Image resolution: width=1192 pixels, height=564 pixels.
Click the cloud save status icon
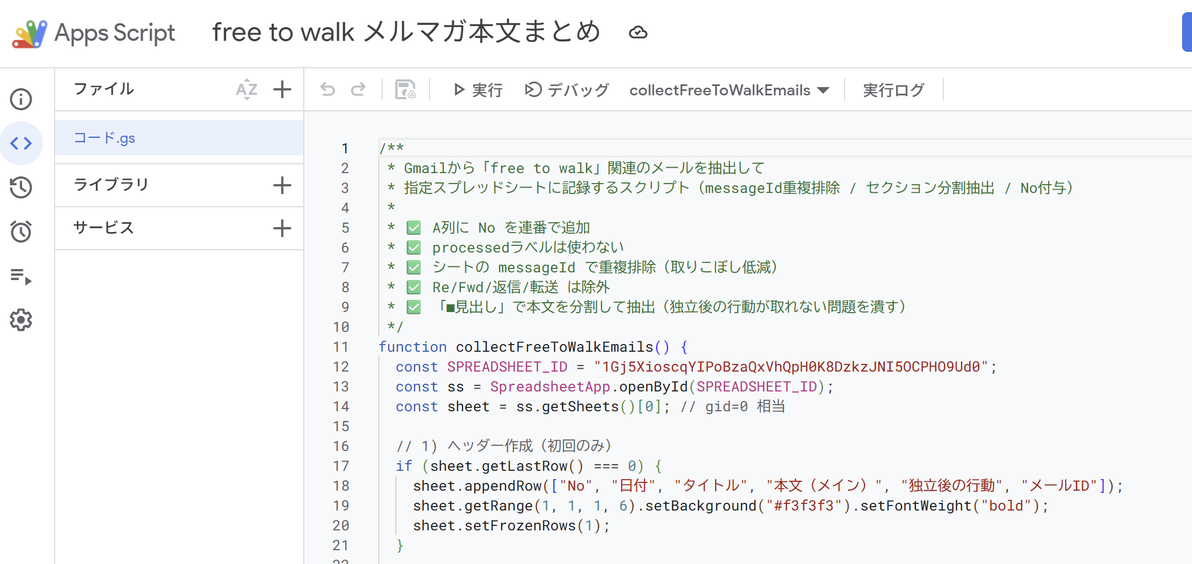[638, 33]
